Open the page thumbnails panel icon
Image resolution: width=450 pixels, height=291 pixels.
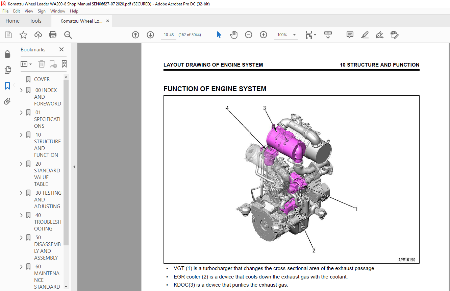coord(7,70)
